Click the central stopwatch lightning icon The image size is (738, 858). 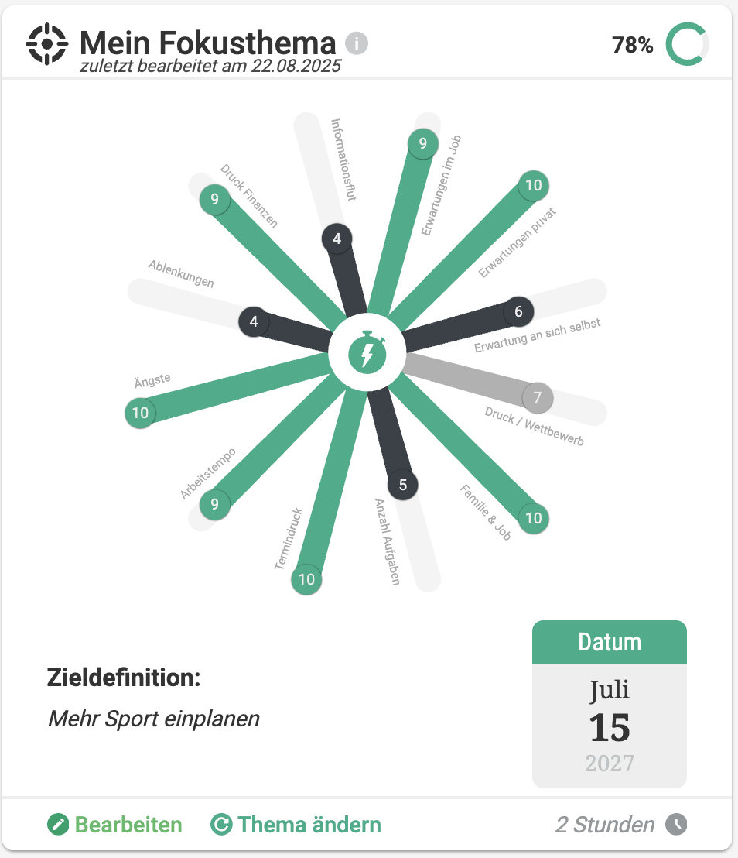367,352
